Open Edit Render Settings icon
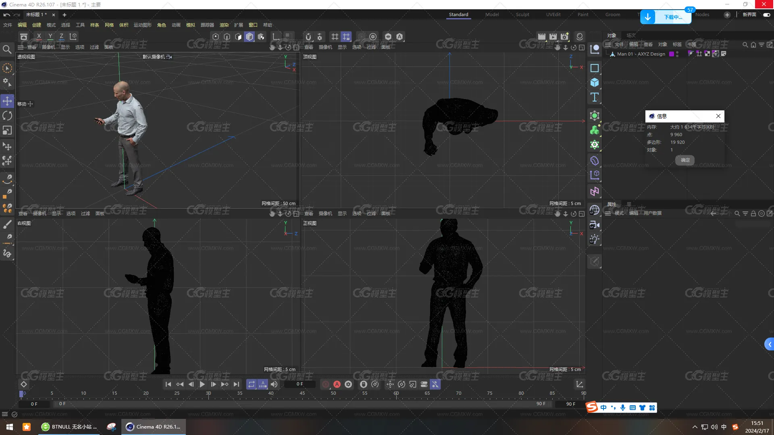The image size is (774, 435). (564, 37)
